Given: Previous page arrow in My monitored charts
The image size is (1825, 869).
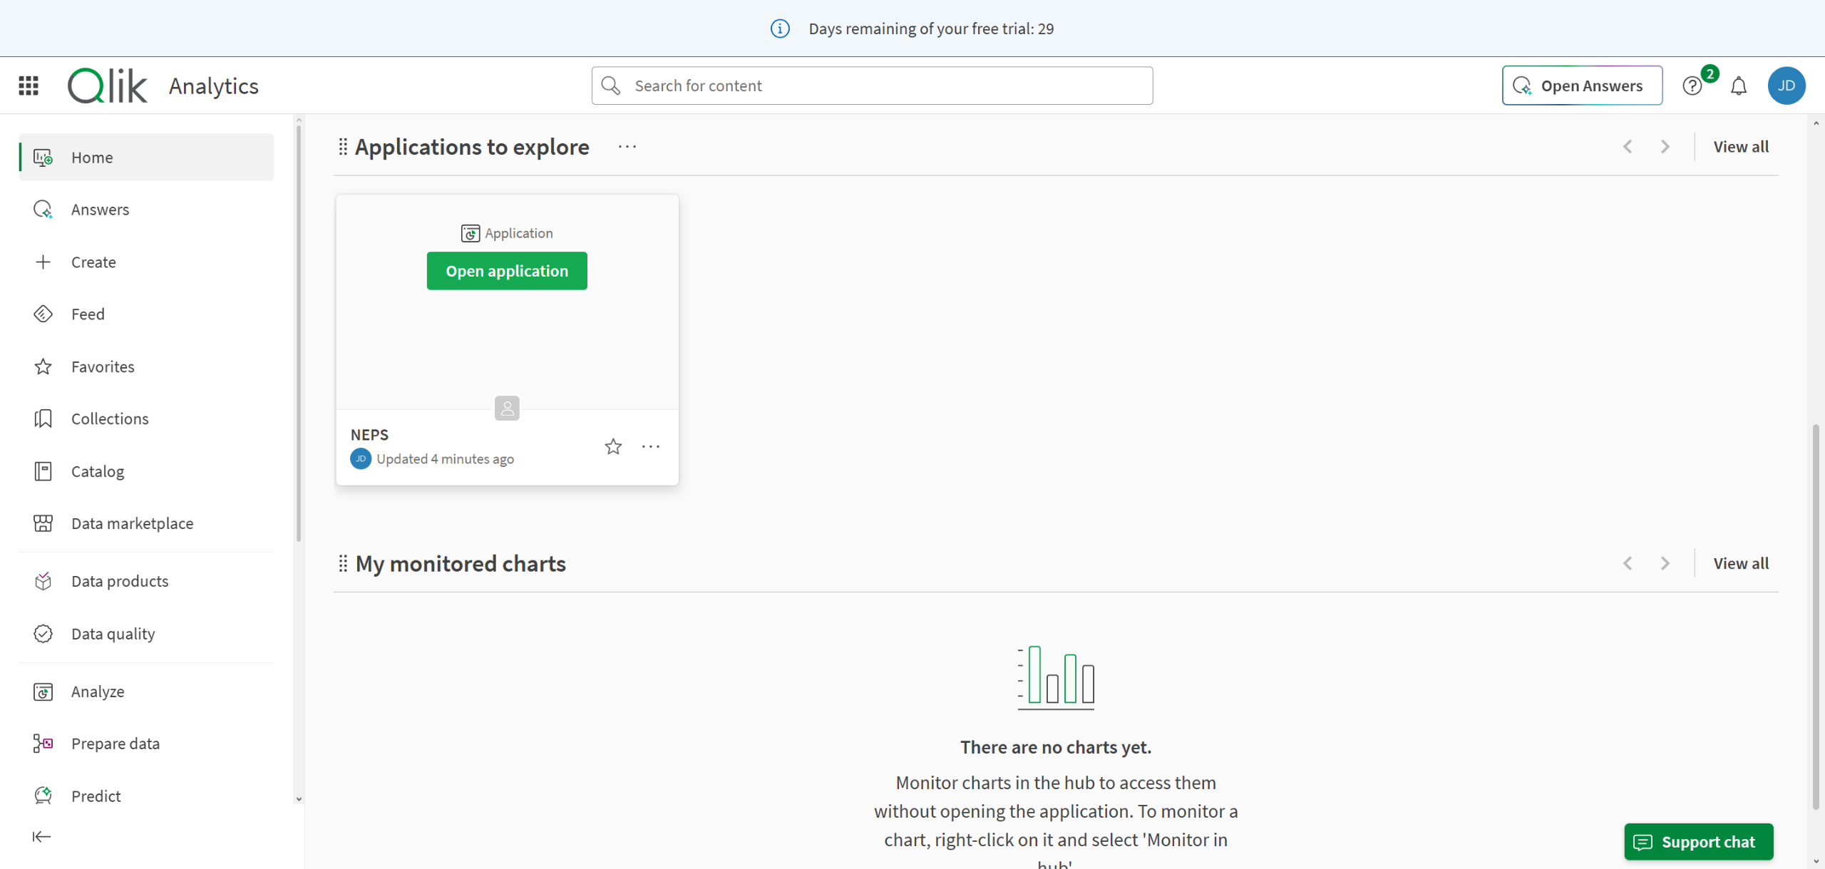Looking at the screenshot, I should pos(1628,563).
